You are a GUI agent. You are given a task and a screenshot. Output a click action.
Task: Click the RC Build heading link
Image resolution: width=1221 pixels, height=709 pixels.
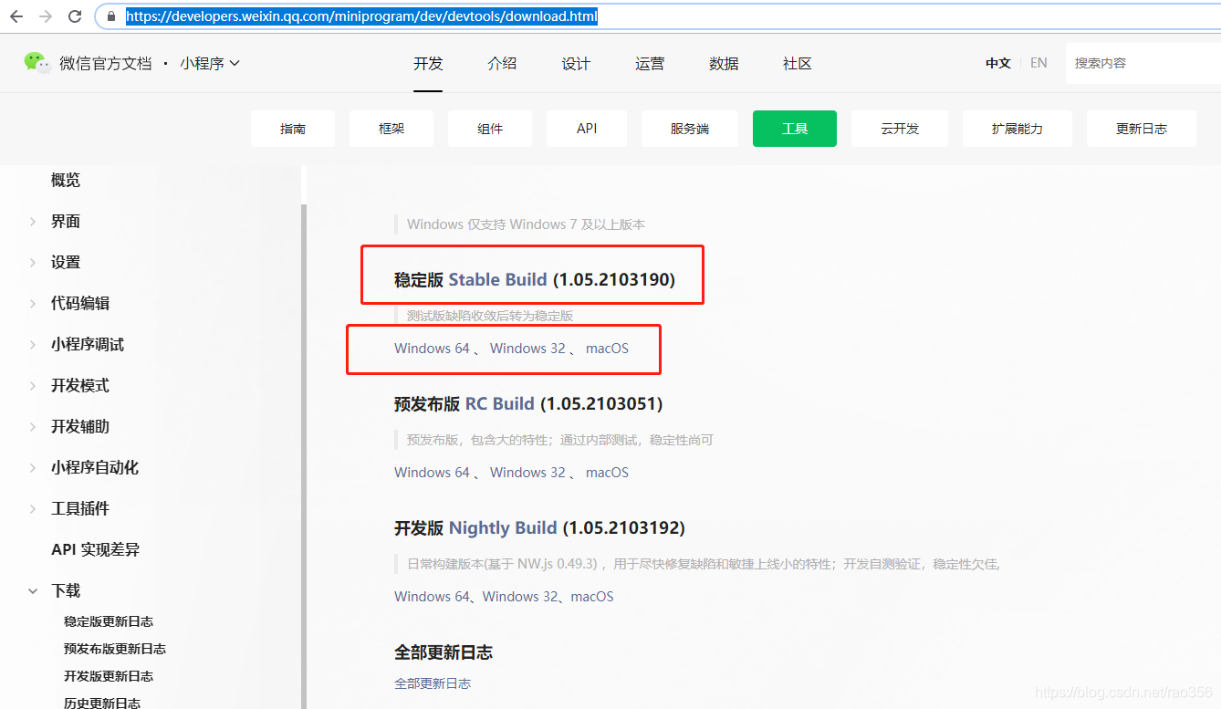pyautogui.click(x=500, y=403)
